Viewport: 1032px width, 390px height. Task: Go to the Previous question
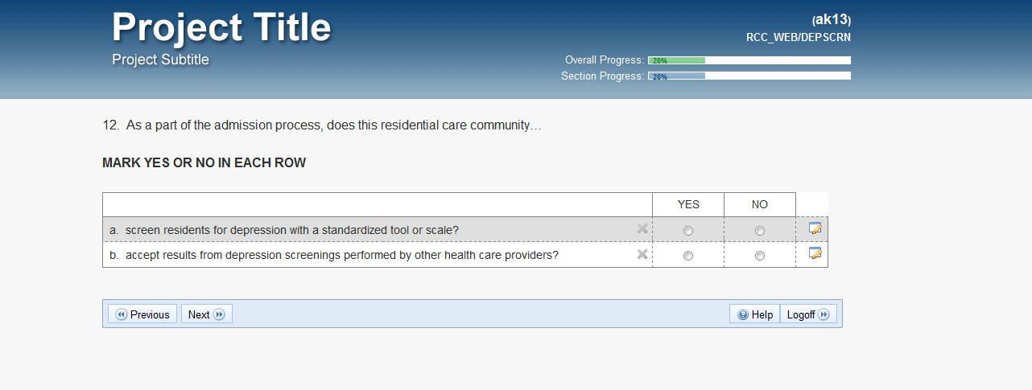point(142,314)
